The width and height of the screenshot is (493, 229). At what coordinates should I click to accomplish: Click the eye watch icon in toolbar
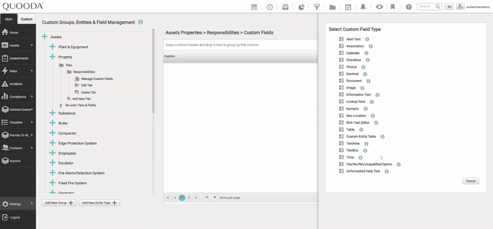click(379, 7)
